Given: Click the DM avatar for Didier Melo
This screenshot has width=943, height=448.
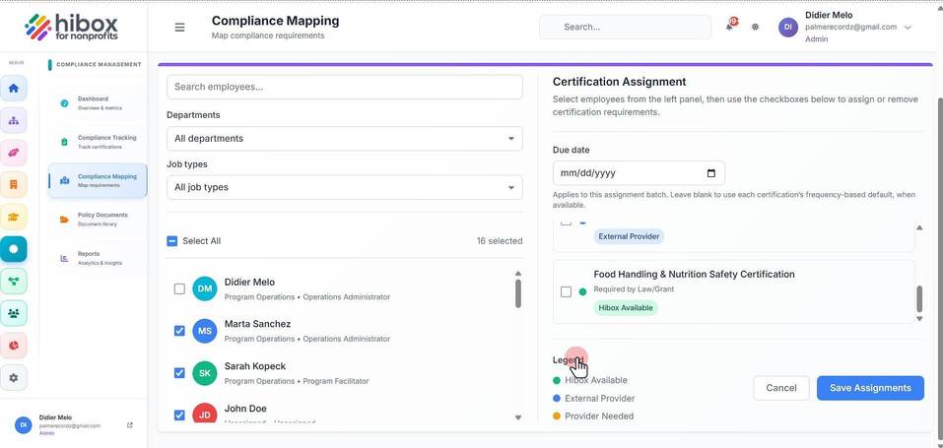Looking at the screenshot, I should click(205, 288).
